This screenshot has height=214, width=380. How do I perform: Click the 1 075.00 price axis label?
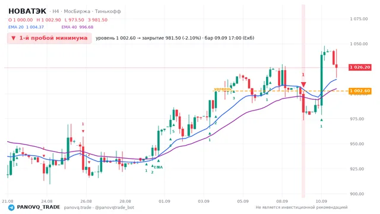[359, 19]
